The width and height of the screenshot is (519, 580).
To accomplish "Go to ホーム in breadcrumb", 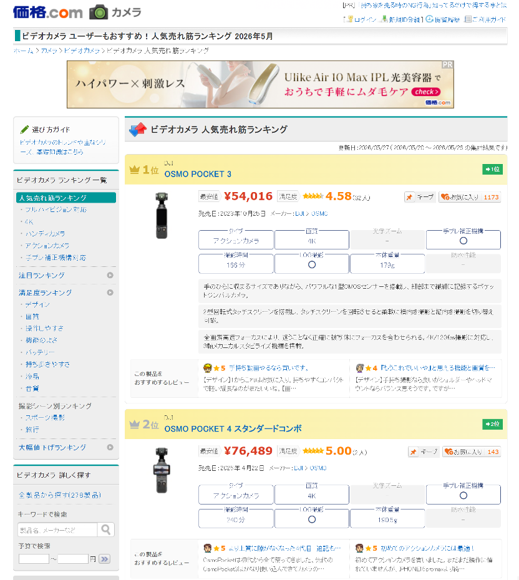I will 23,51.
